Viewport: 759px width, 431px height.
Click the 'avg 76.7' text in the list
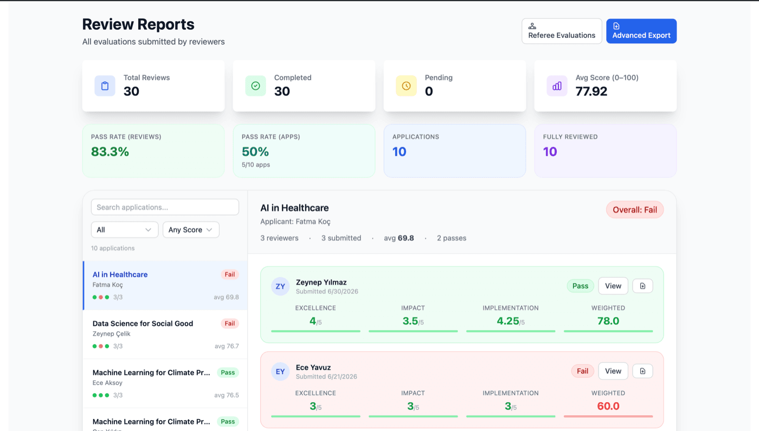pyautogui.click(x=227, y=346)
